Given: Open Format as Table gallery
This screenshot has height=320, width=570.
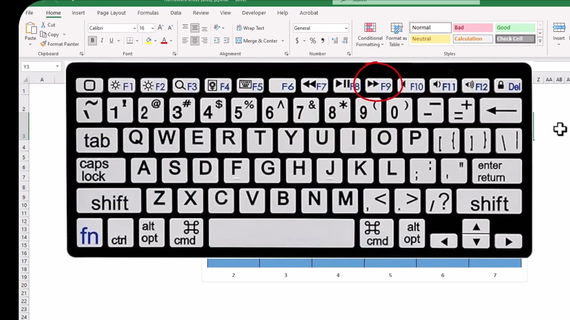Looking at the screenshot, I should click(396, 35).
